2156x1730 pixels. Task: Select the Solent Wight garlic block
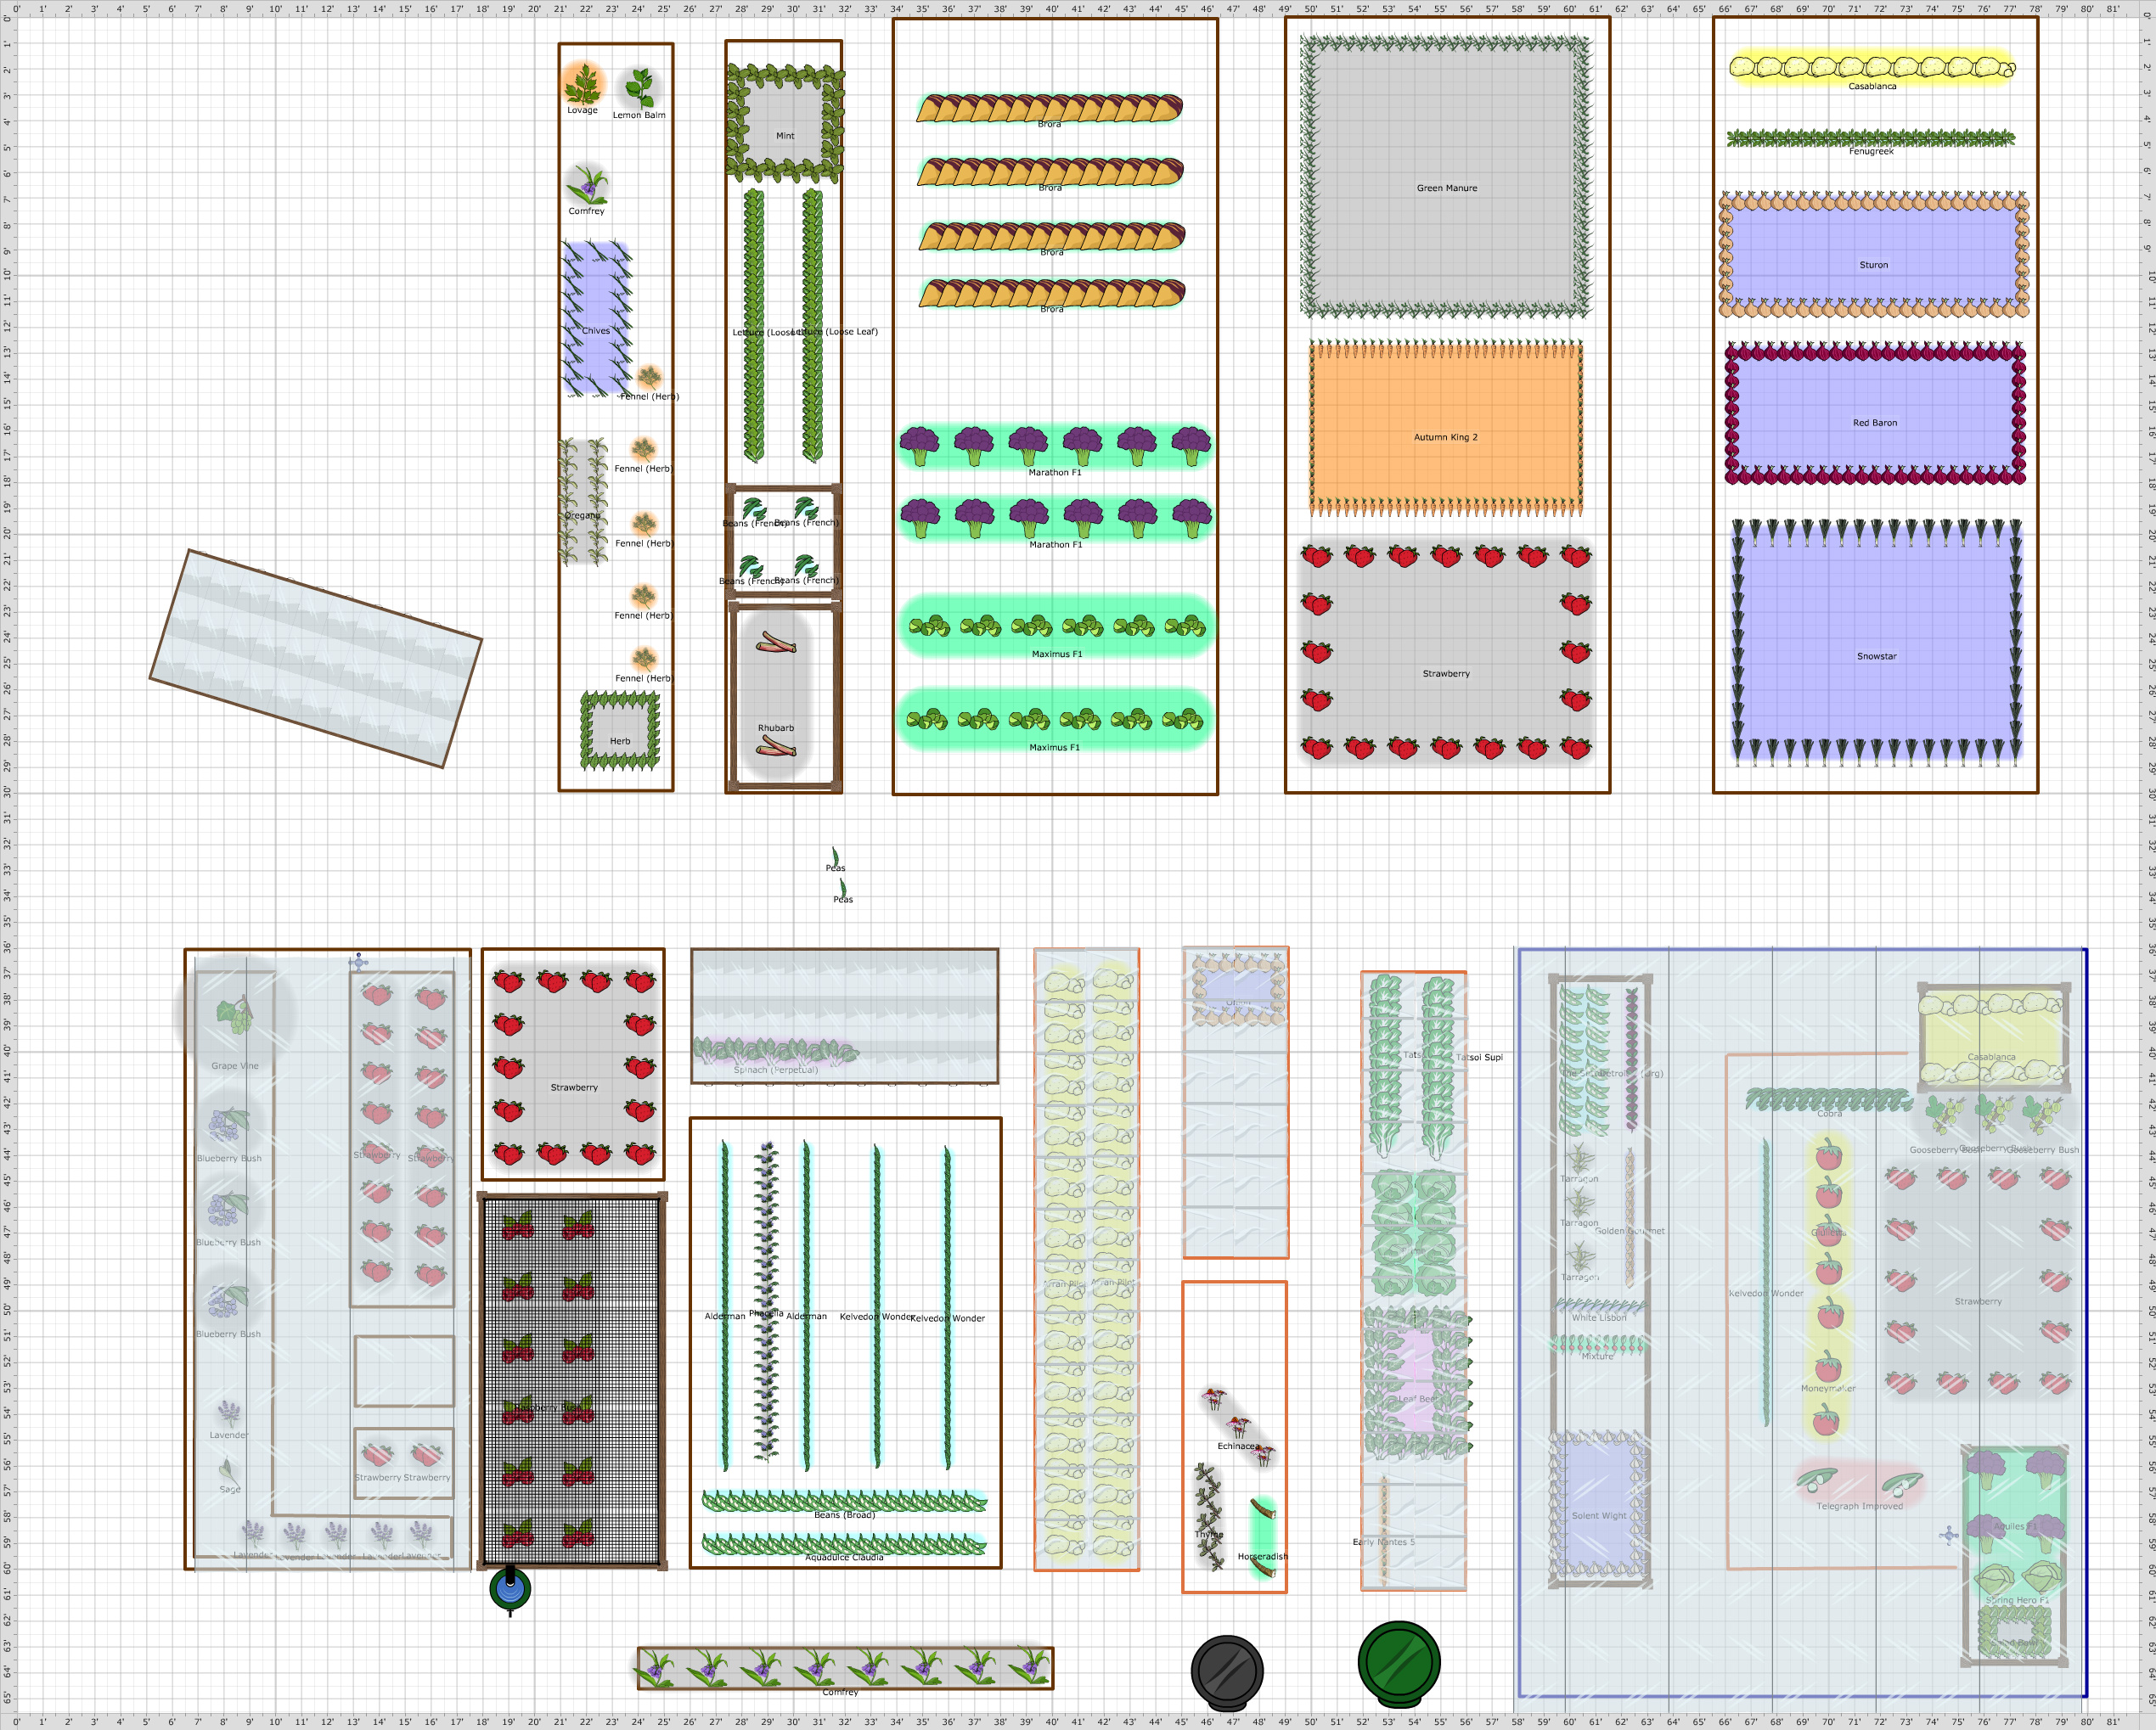tap(1598, 1503)
